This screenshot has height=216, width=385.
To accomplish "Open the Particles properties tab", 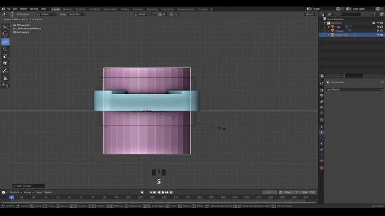I will 321,139.
